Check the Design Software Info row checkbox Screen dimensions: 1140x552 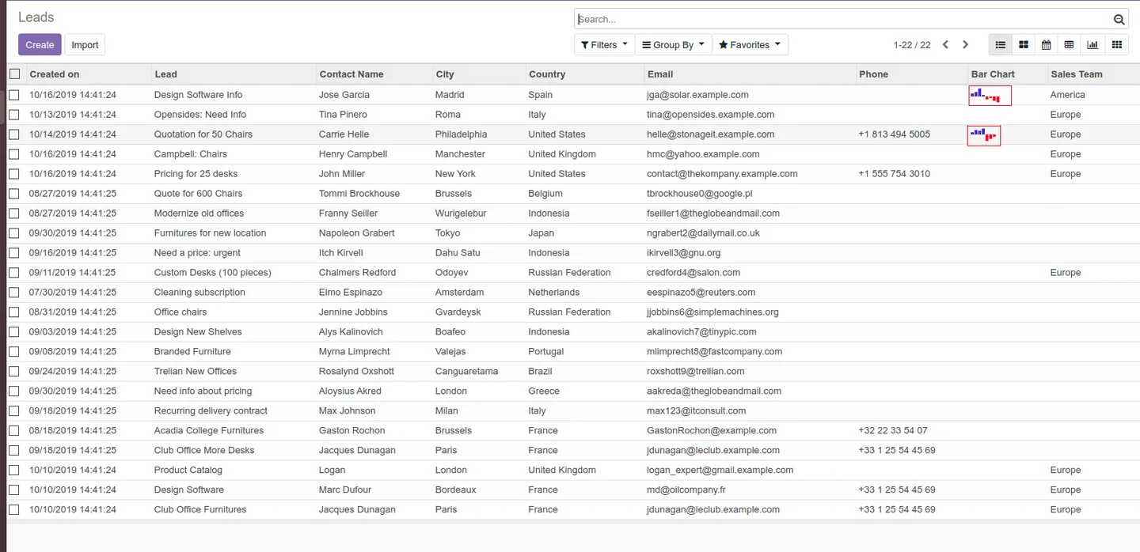pos(14,95)
